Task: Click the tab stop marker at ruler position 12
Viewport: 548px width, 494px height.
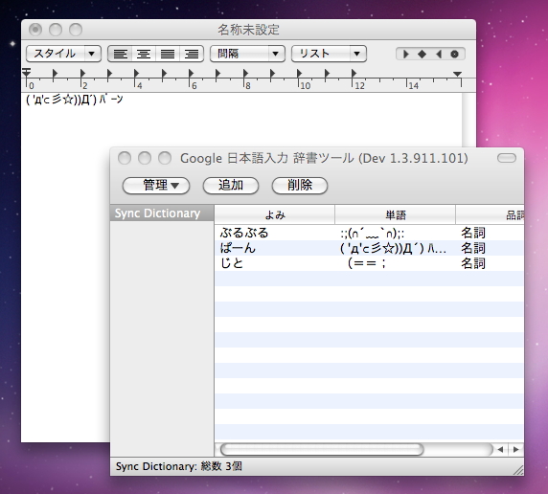Action: pos(354,74)
